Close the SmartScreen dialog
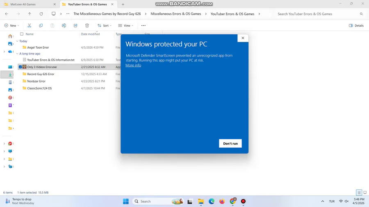The image size is (369, 207). (243, 38)
